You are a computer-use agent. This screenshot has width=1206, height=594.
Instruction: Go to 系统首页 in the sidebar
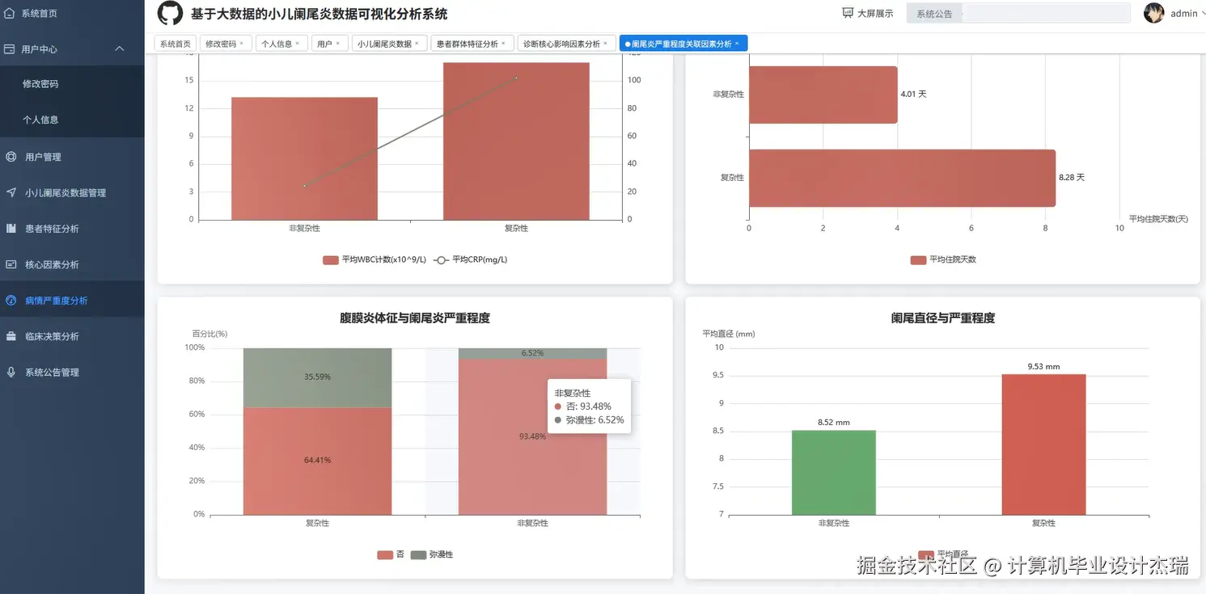click(72, 14)
